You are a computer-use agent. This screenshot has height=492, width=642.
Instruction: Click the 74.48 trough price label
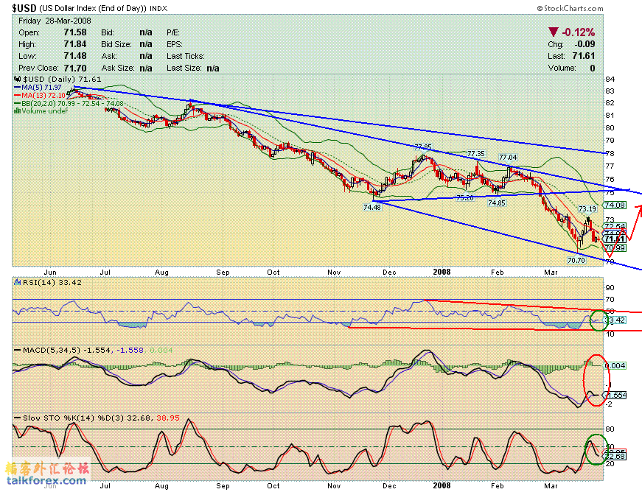click(x=371, y=208)
